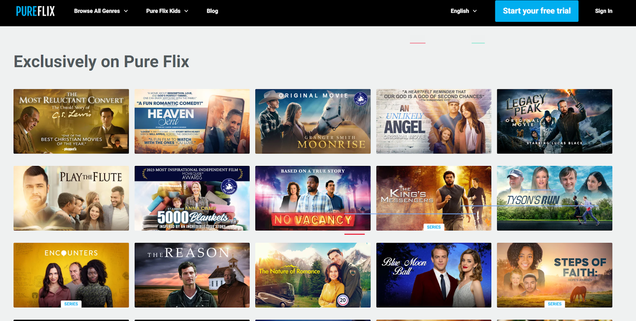Select the Heaven Sent movie poster

(192, 121)
